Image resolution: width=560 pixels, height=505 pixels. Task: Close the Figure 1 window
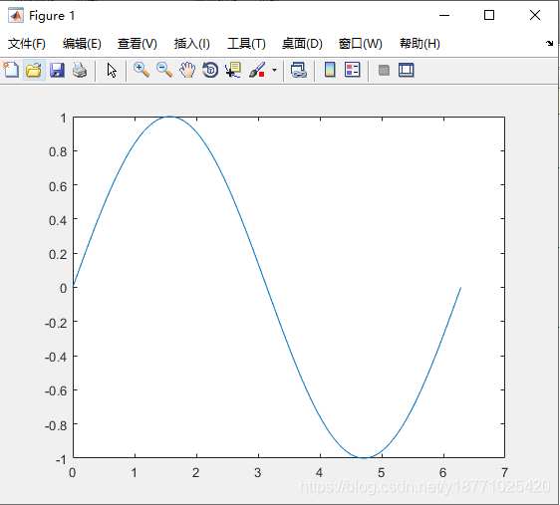535,15
